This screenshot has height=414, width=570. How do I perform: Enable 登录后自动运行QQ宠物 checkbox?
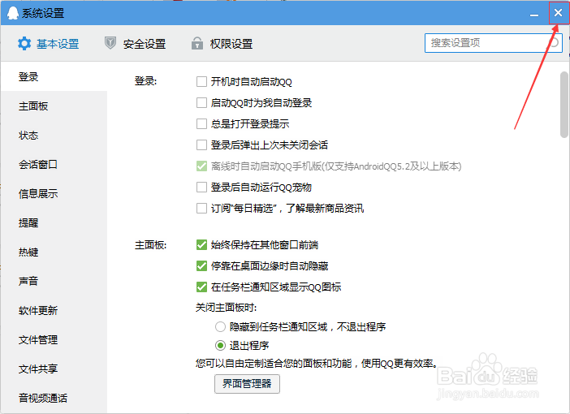coord(201,188)
